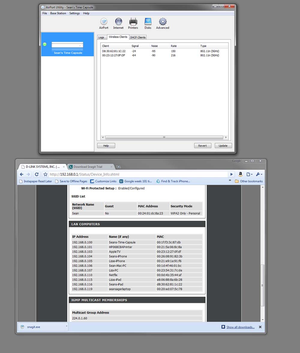Bookmark page with the star icon
Image resolution: width=300 pixels, height=353 pixels.
[x=46, y=174]
